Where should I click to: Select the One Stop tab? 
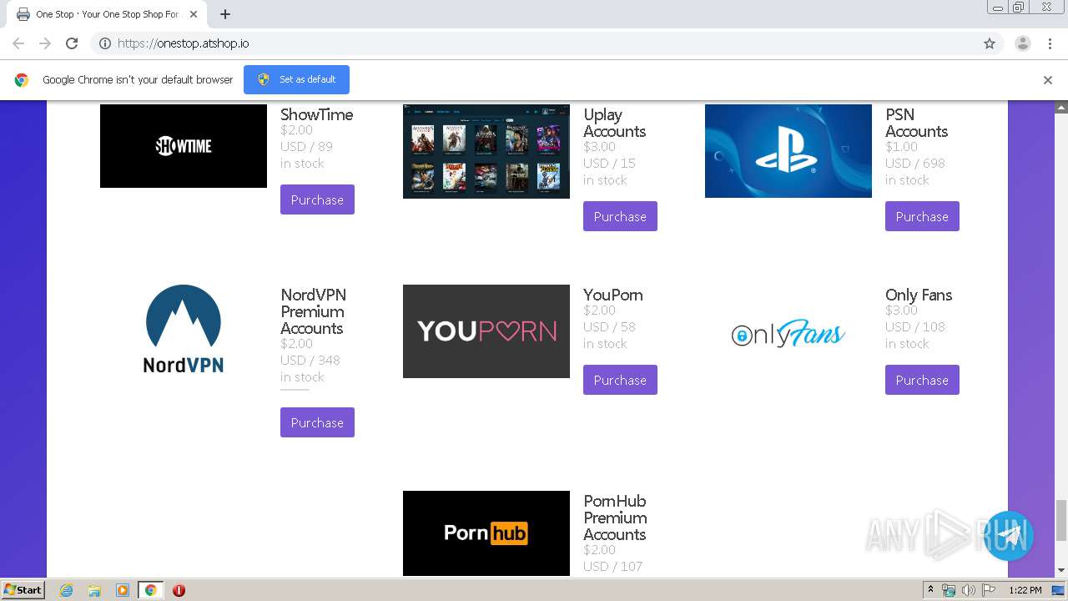coord(107,14)
